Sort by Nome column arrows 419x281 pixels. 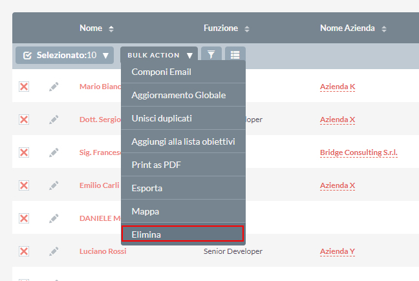111,29
